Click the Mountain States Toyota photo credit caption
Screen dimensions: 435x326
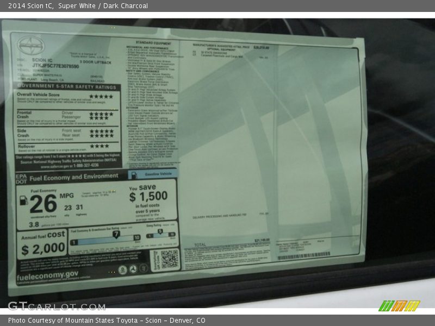(107, 321)
